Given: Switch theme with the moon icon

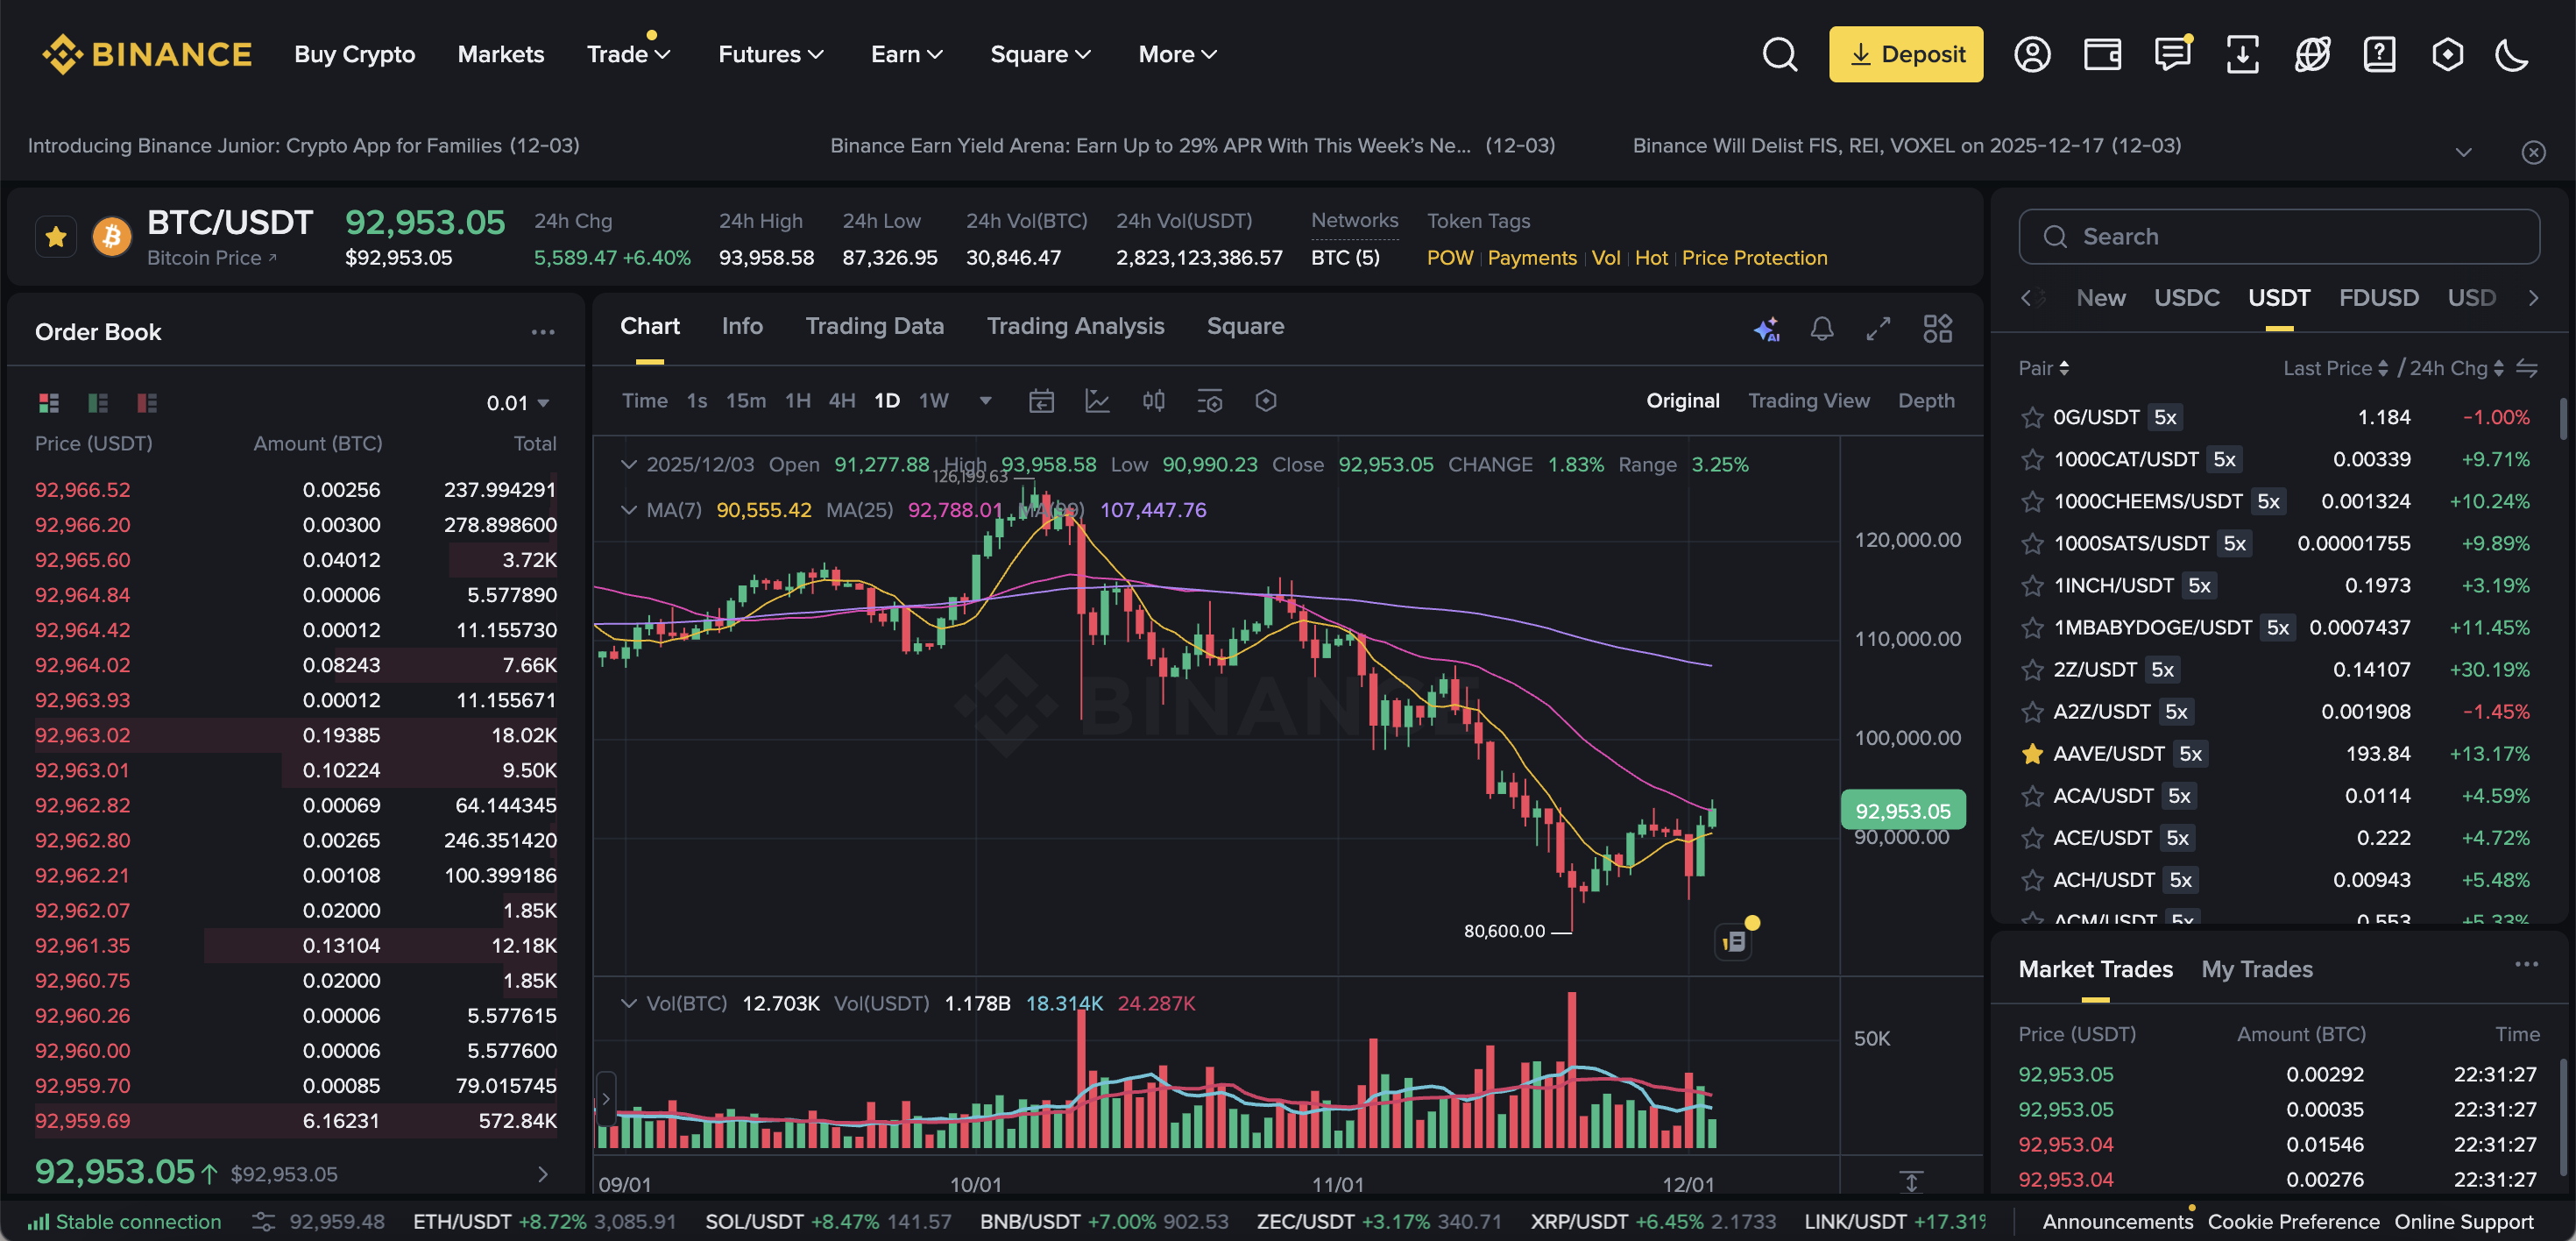Looking at the screenshot, I should click(2511, 54).
